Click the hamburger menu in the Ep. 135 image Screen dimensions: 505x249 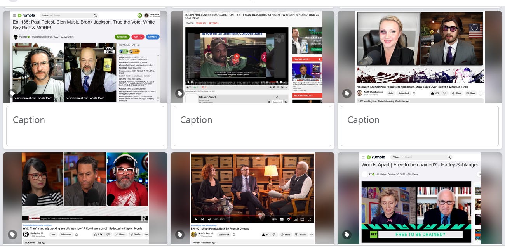click(14, 16)
